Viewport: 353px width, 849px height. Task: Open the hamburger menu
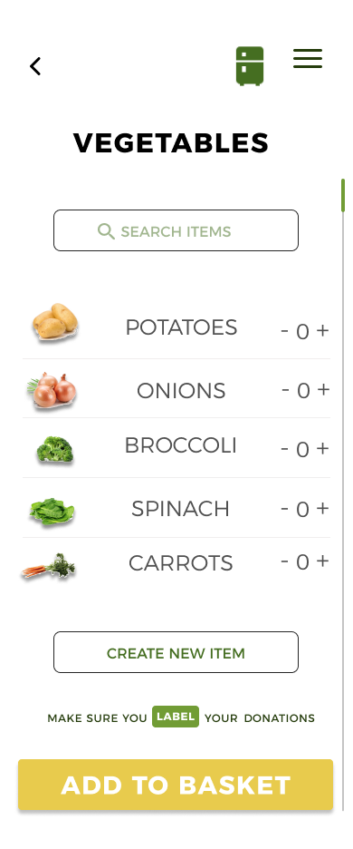pyautogui.click(x=308, y=58)
